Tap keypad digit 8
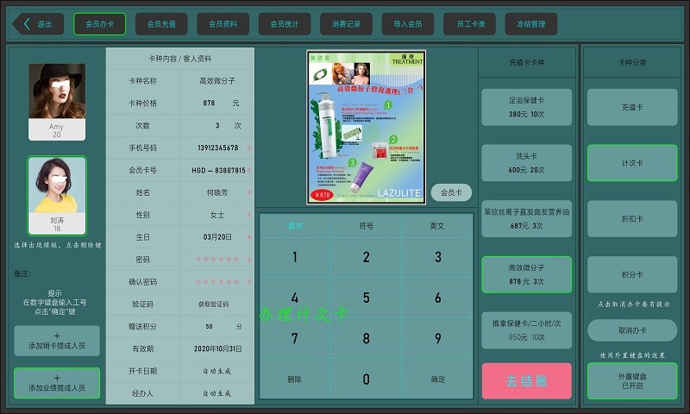Screen dimensions: 690x414 pyautogui.click(x=366, y=338)
